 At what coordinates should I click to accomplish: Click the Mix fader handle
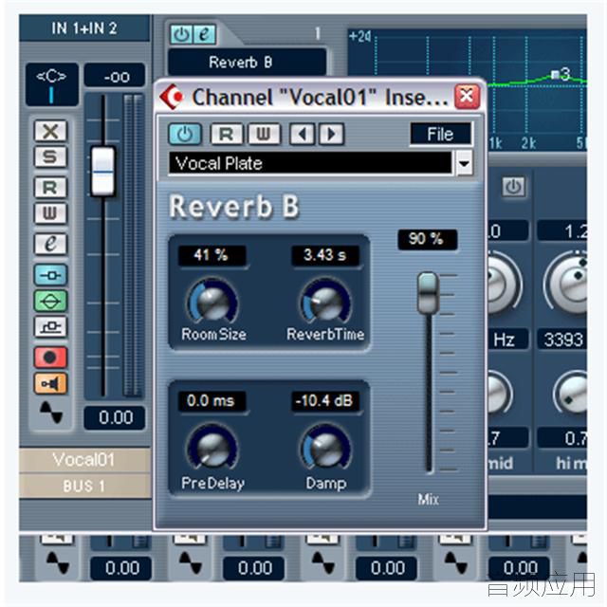pos(428,292)
